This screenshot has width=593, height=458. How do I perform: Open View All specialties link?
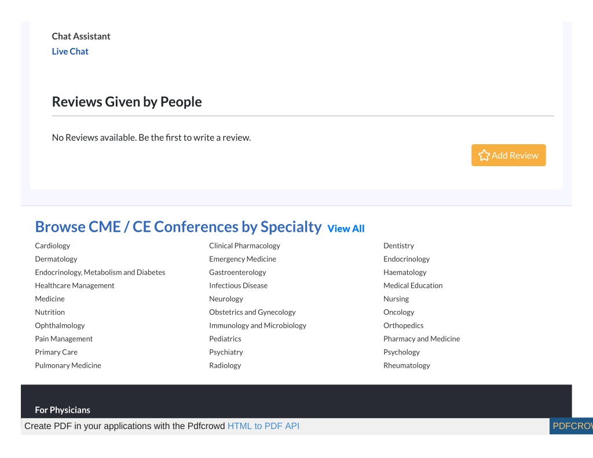[x=346, y=229]
